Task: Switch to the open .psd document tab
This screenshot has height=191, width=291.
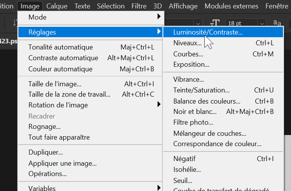Action: 8,41
